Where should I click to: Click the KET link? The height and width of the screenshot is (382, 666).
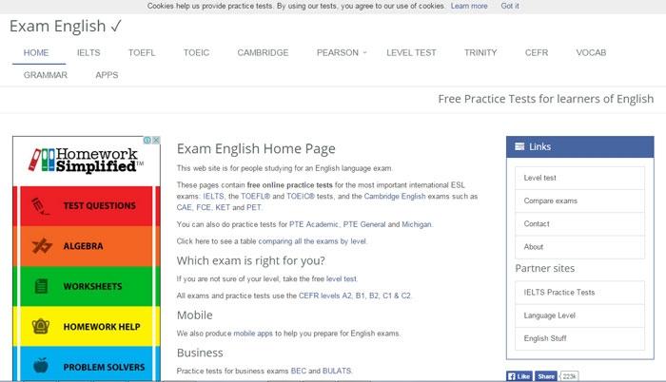tap(223, 207)
